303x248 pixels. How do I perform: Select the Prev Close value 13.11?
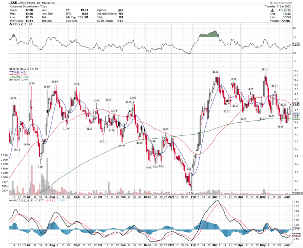click(29, 21)
